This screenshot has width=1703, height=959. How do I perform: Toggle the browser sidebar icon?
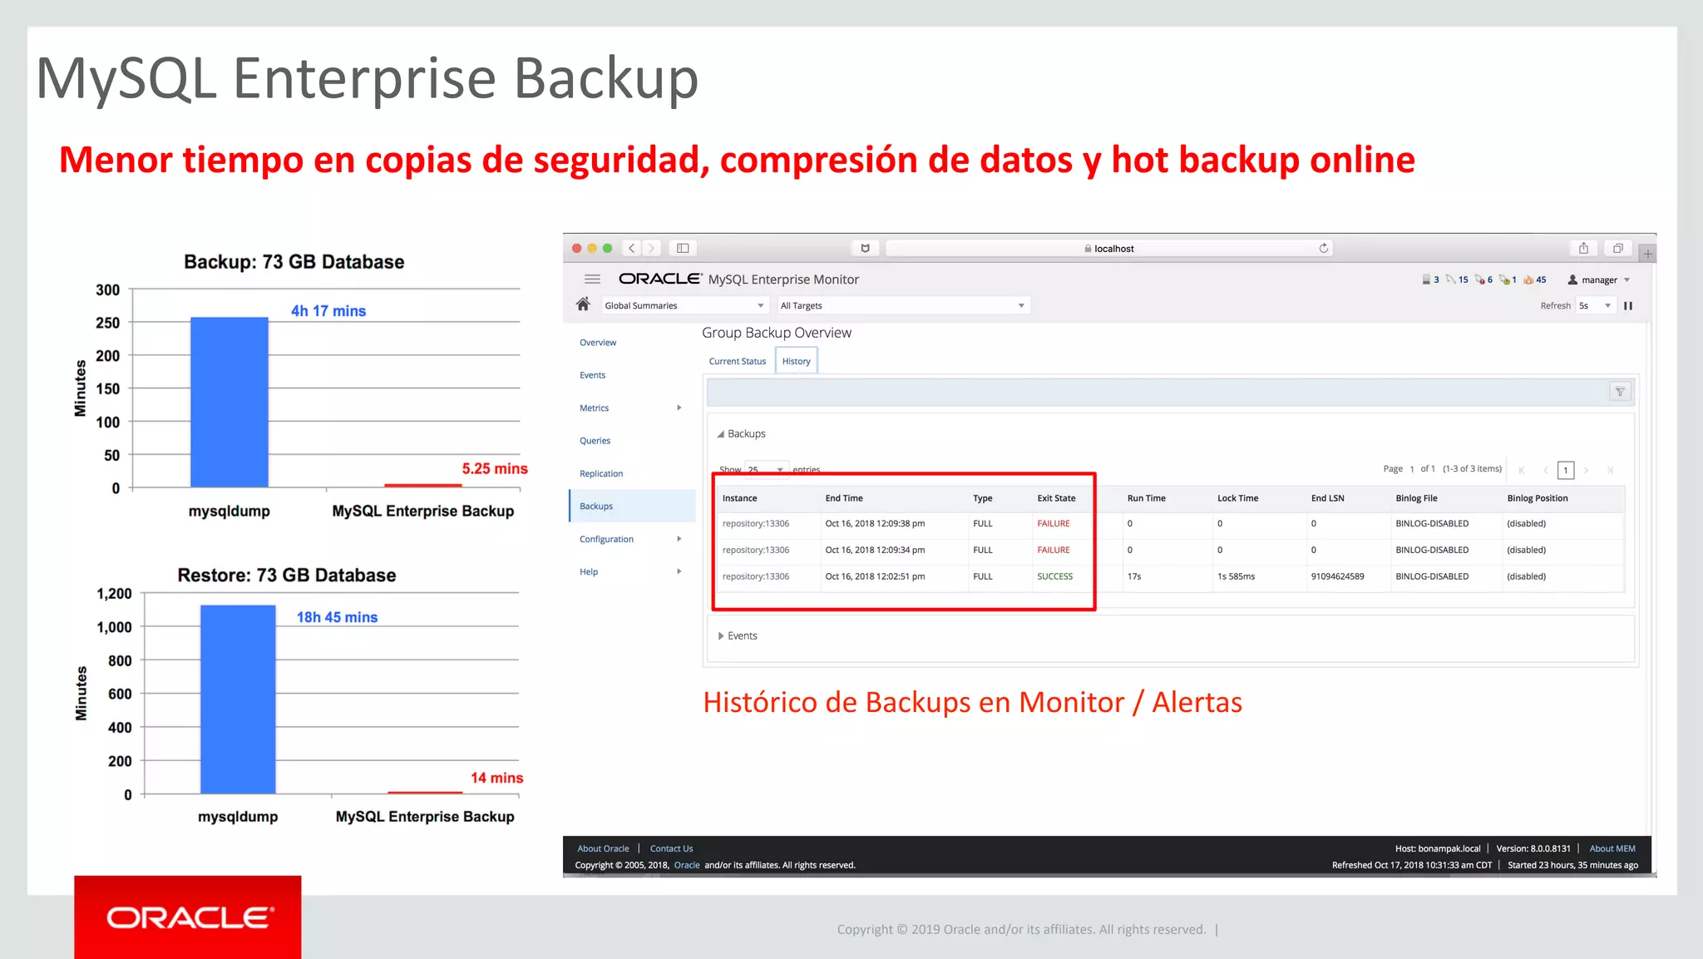[683, 248]
